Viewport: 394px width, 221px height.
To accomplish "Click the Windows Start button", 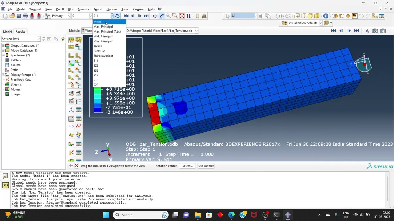I will click(106, 215).
